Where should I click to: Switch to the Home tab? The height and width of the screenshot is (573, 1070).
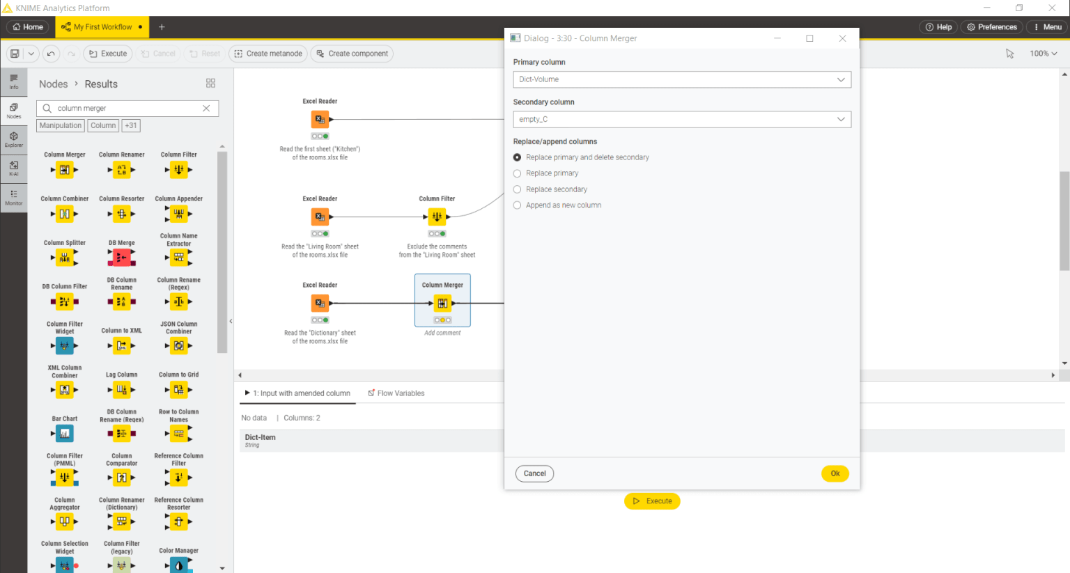28,27
